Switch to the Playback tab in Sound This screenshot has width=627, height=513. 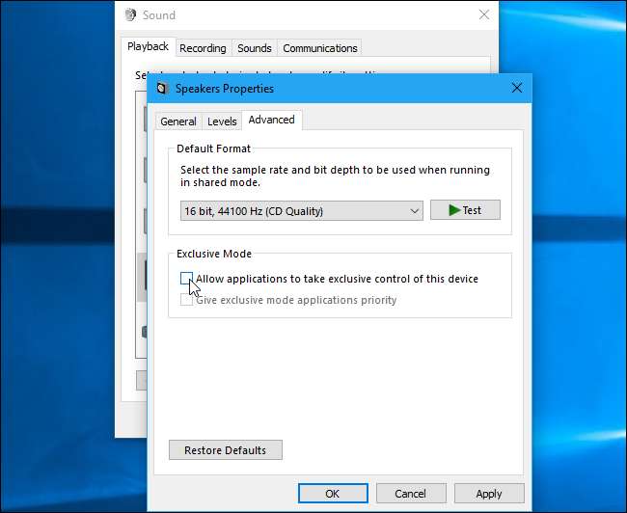pos(149,47)
